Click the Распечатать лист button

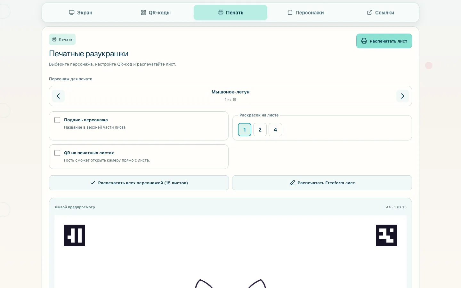click(x=384, y=41)
